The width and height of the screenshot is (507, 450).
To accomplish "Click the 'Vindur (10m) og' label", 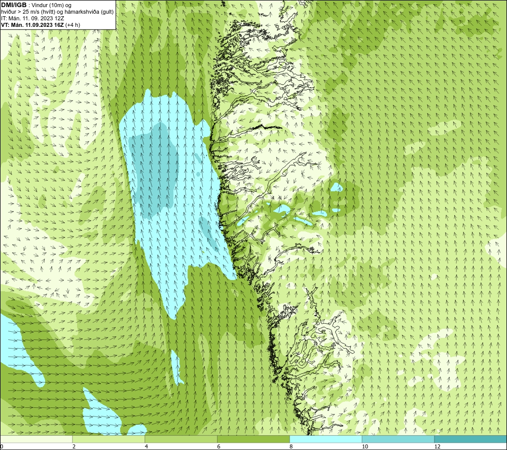I will tap(52, 6).
